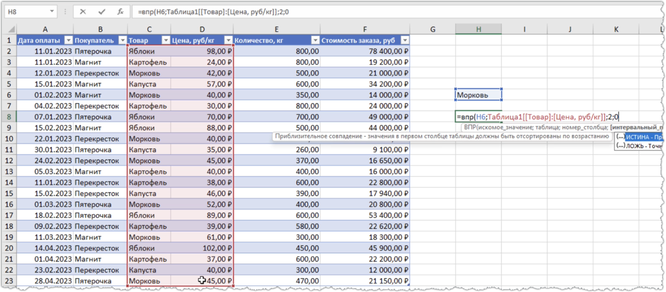Select column K header
This screenshot has height=292, width=666.
[616, 30]
